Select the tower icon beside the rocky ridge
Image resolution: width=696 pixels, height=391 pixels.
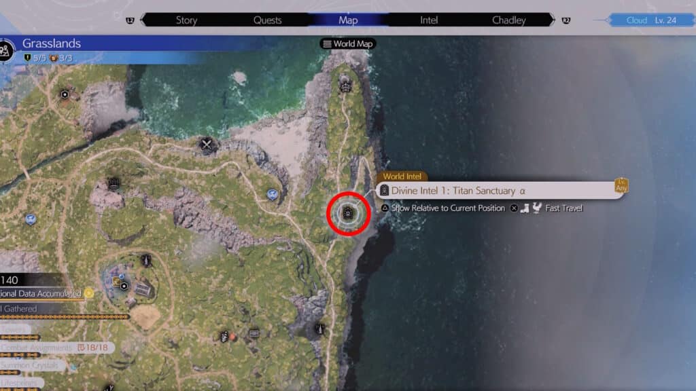(x=114, y=183)
